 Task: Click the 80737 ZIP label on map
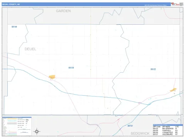pyautogui.click(x=130, y=126)
